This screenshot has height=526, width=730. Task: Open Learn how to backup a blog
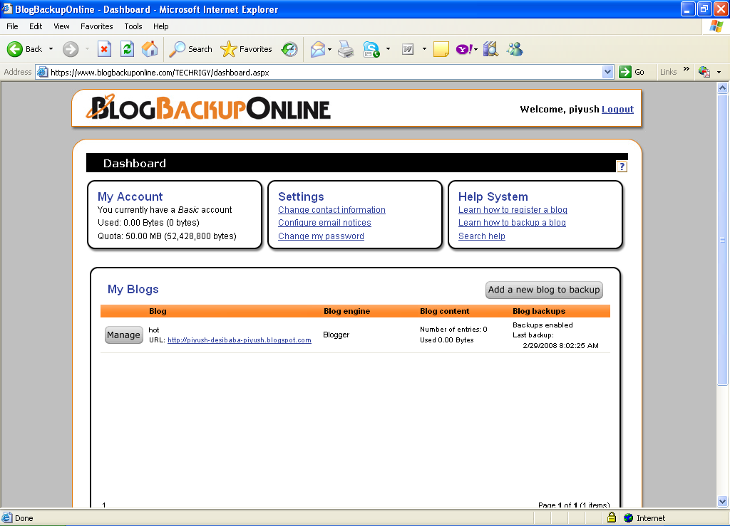coord(512,223)
